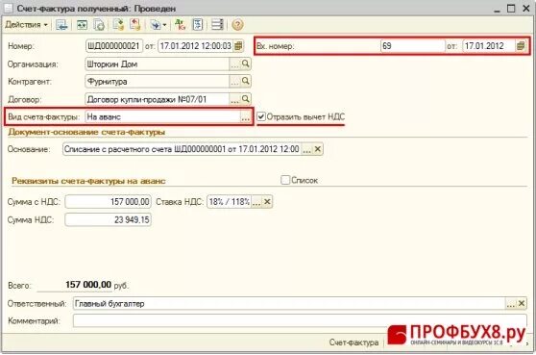The width and height of the screenshot is (536, 355).
Task: Click the Счет-фактура button at the bottom
Action: pyautogui.click(x=353, y=342)
